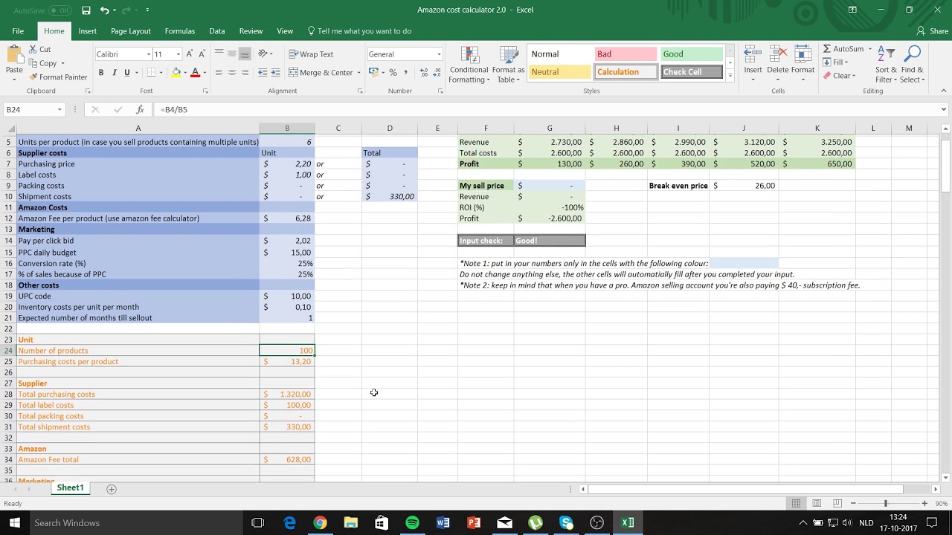952x535 pixels.
Task: Open Google Chrome from the taskbar
Action: [x=320, y=523]
